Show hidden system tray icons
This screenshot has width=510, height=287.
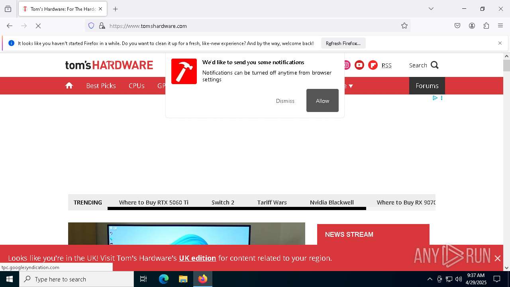(430, 279)
